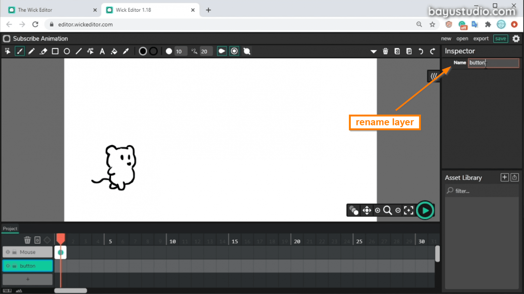Viewport: 524px width, 294px height.
Task: Click the 'export' menu item
Action: (x=481, y=39)
